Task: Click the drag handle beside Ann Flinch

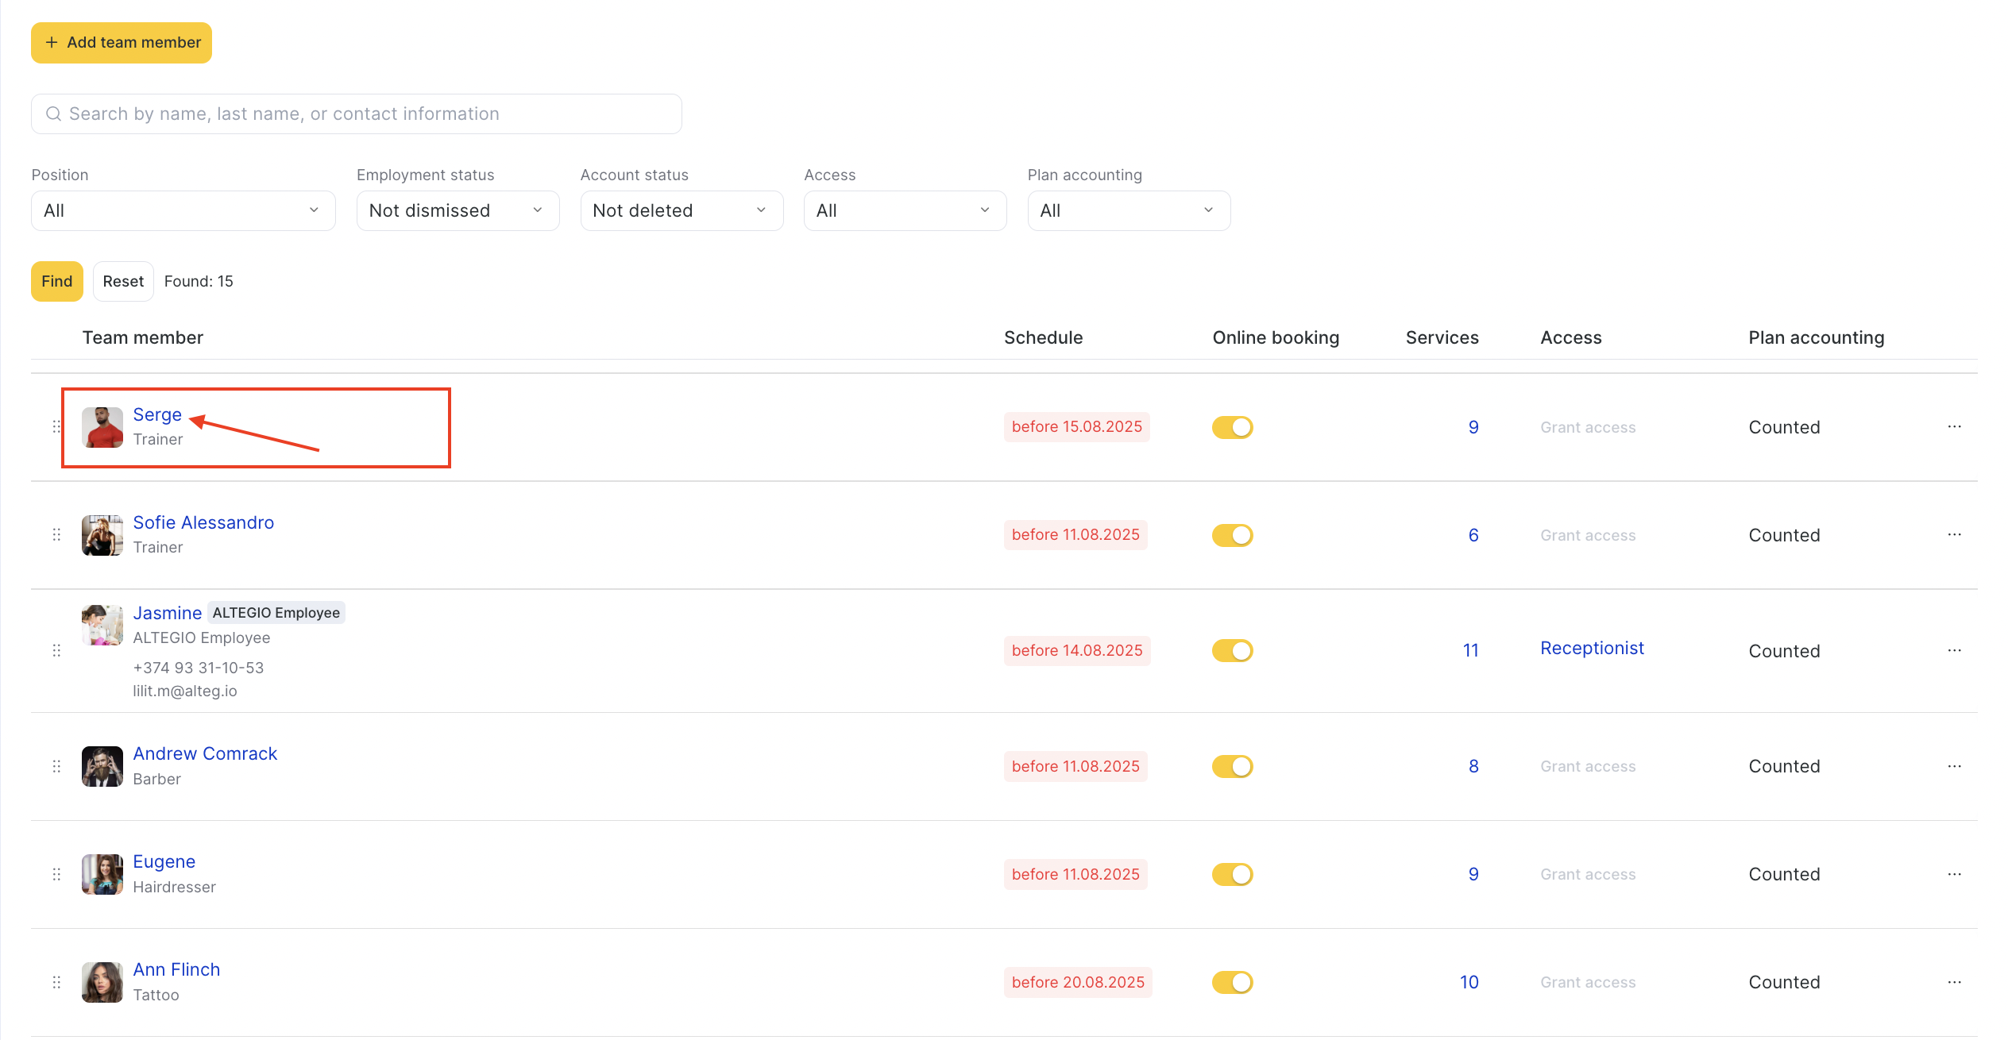Action: [x=56, y=982]
